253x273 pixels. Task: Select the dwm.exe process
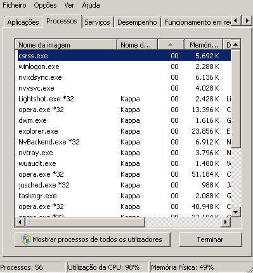click(124, 120)
